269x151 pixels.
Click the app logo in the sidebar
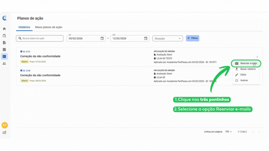[4, 18]
